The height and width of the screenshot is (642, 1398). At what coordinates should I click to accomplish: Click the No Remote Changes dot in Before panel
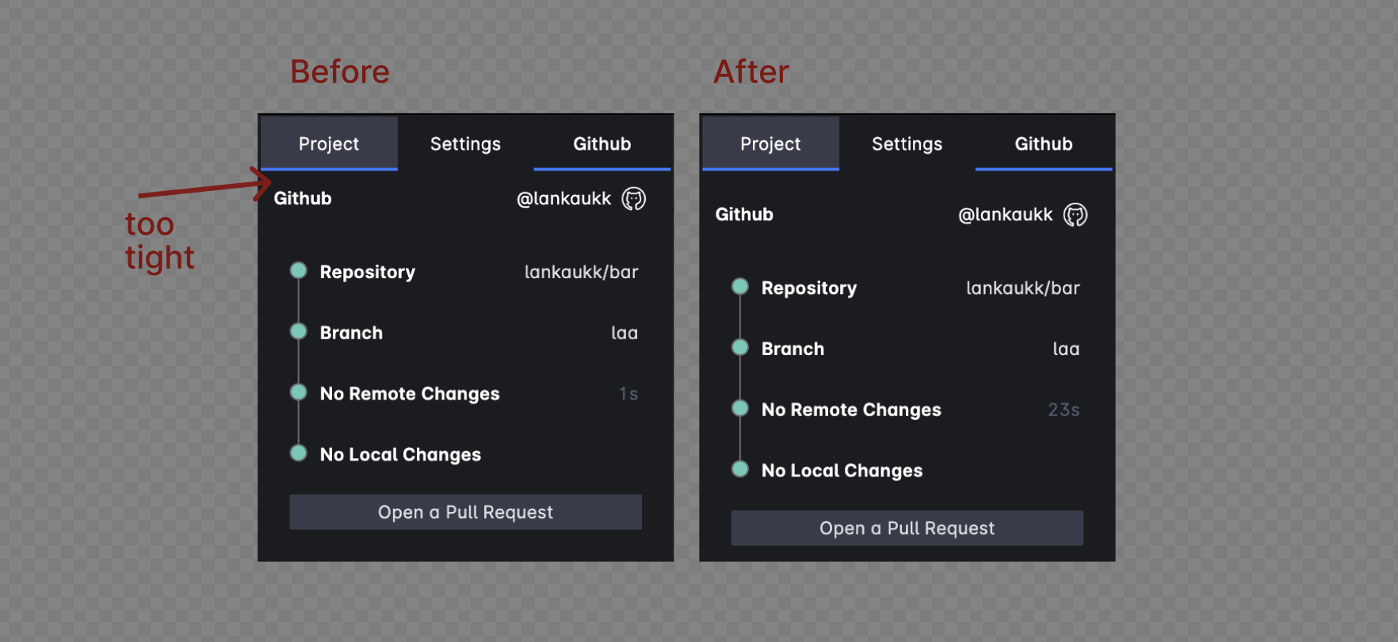(x=298, y=392)
